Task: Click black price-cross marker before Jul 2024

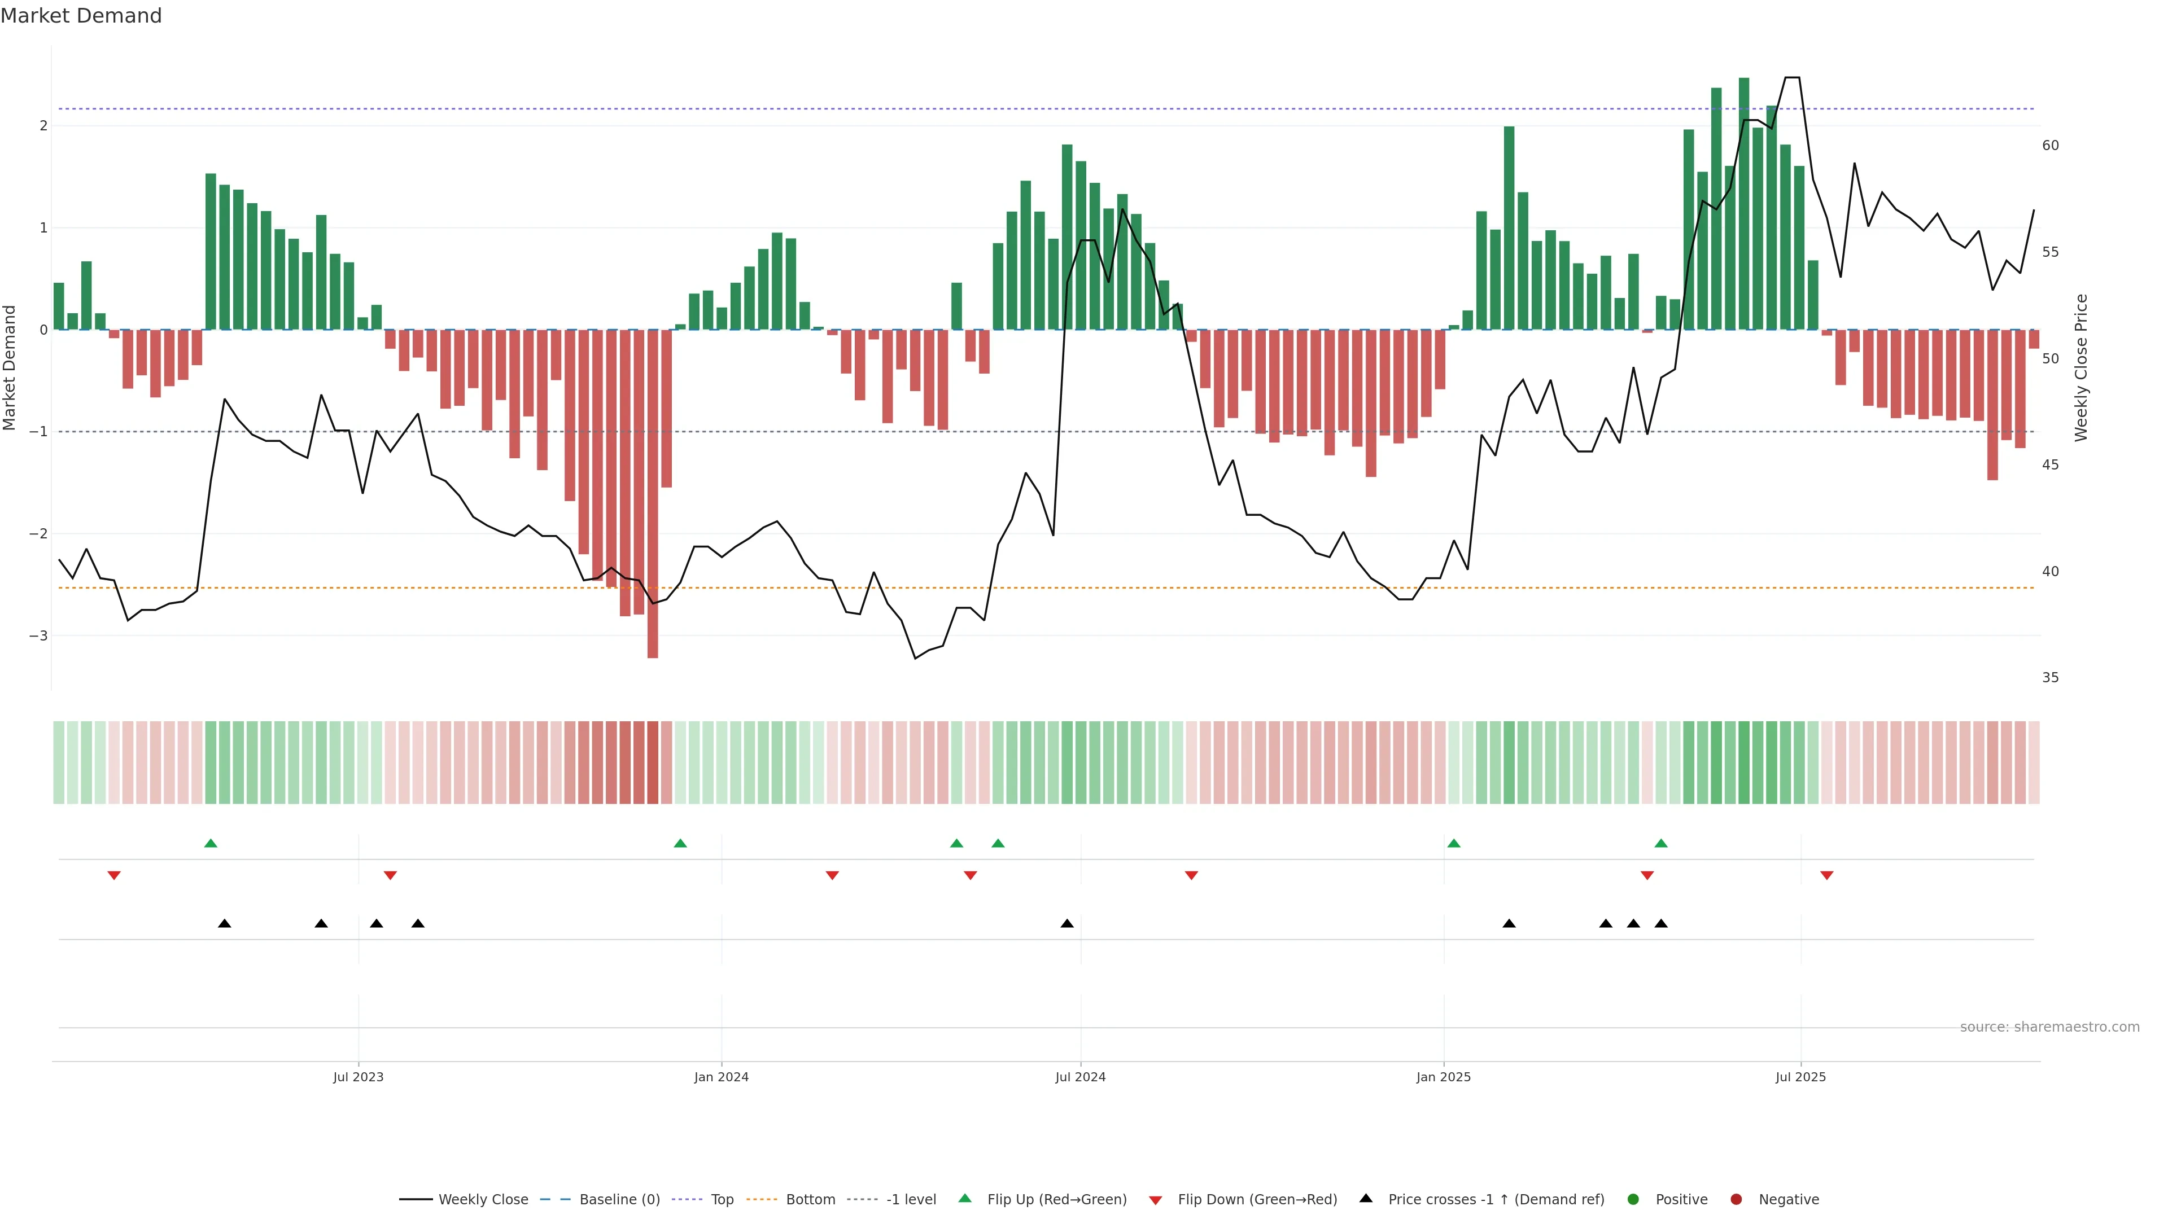Action: tap(1067, 924)
